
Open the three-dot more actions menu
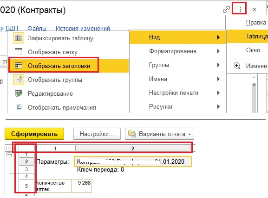(x=240, y=9)
